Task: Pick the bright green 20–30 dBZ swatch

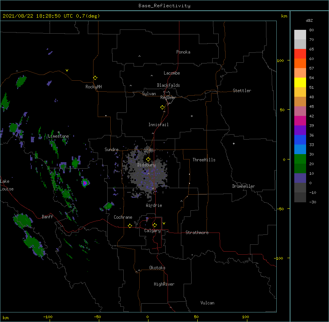Action: click(x=300, y=159)
